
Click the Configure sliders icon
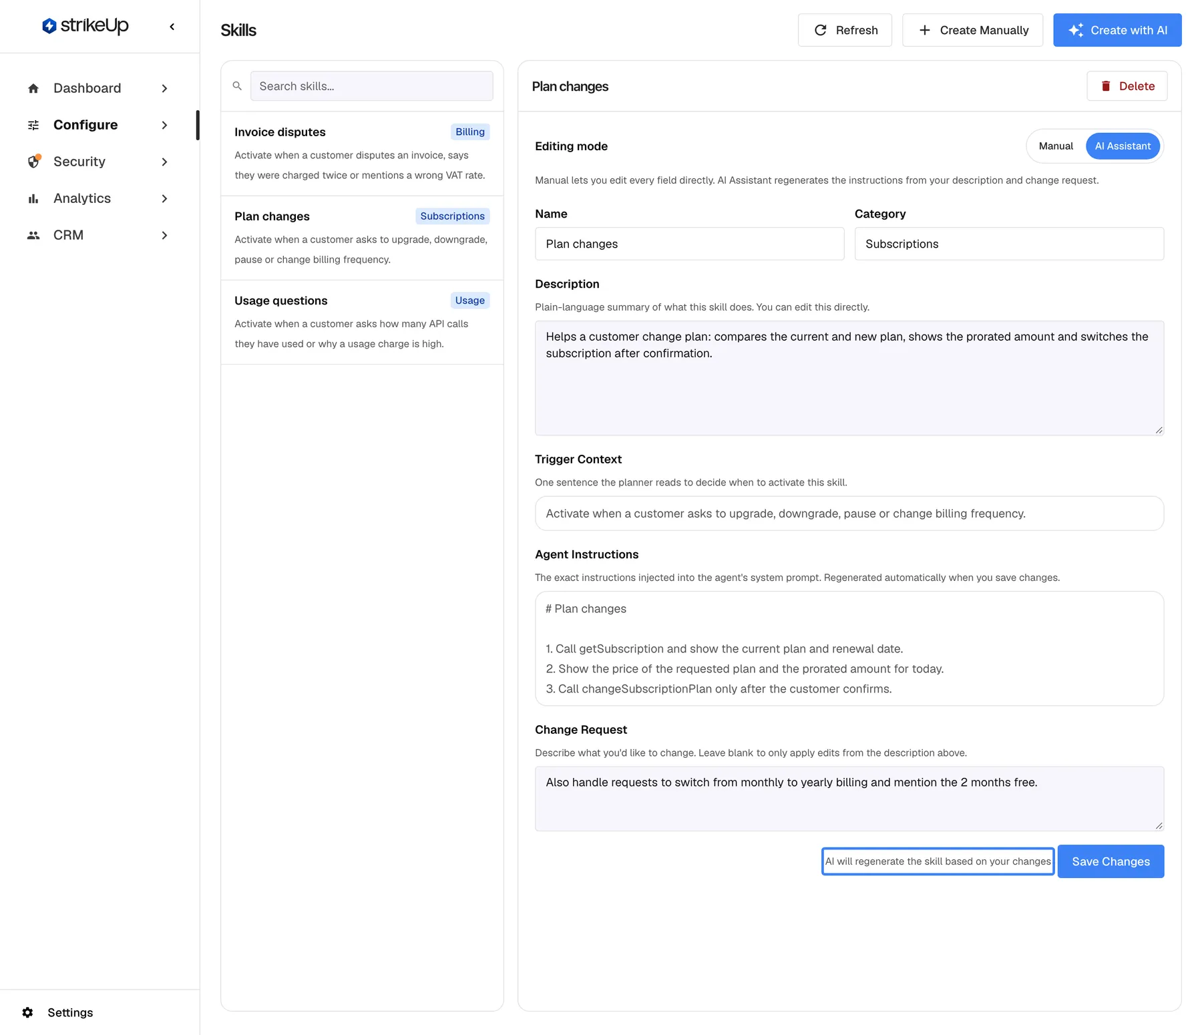pos(33,125)
